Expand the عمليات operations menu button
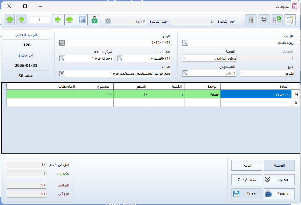The image size is (301, 205). pos(279,180)
